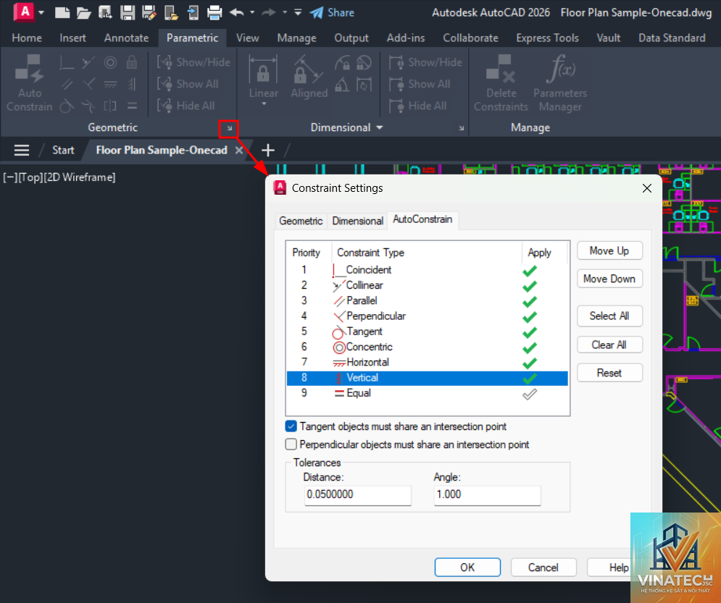Click the Move Up button
Viewport: 721px width, 603px height.
coord(609,250)
